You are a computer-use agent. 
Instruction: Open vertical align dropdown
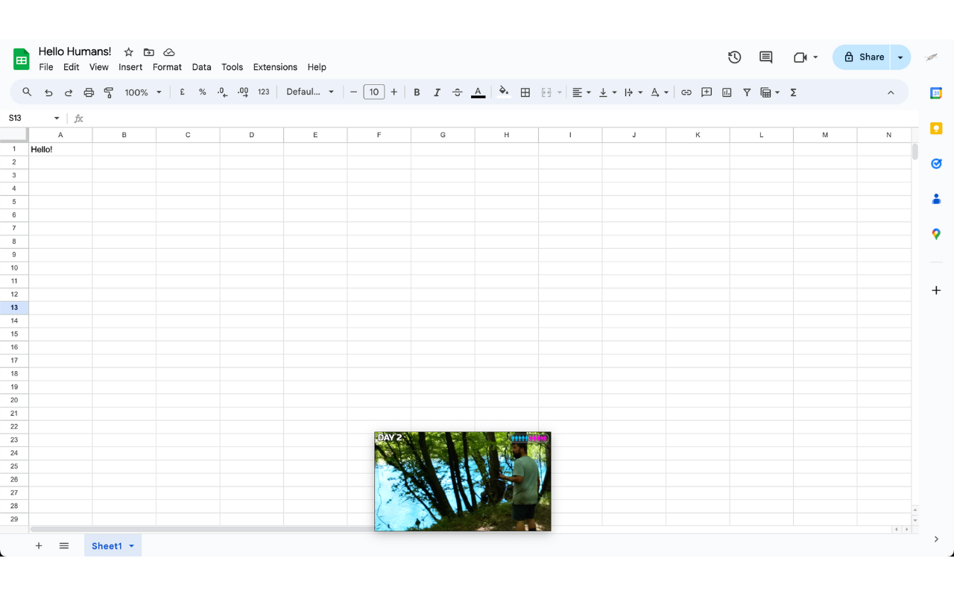(608, 92)
